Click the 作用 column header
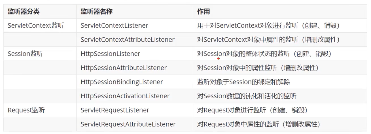The width and height of the screenshot is (371, 134). coord(203,12)
